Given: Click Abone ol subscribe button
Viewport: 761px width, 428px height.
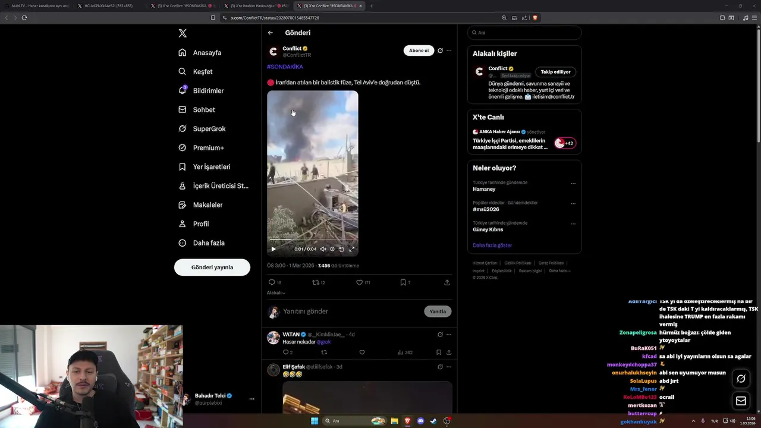Looking at the screenshot, I should point(419,51).
